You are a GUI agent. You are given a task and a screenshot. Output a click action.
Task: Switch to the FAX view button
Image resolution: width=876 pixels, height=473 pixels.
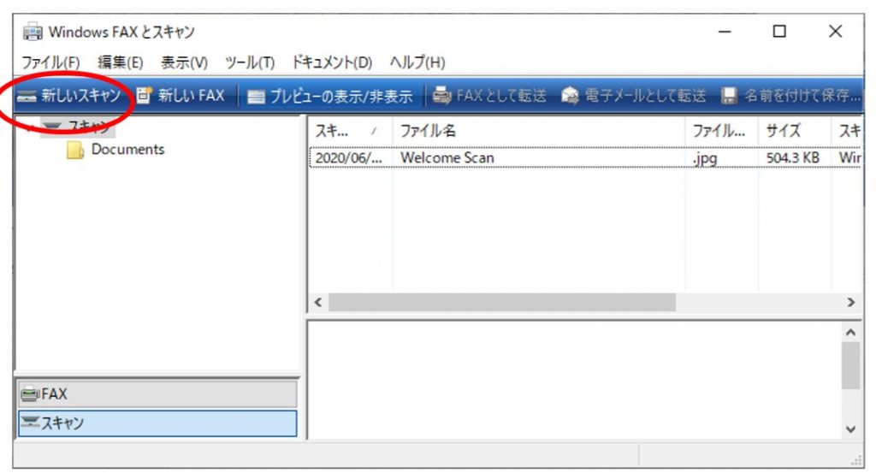point(157,394)
